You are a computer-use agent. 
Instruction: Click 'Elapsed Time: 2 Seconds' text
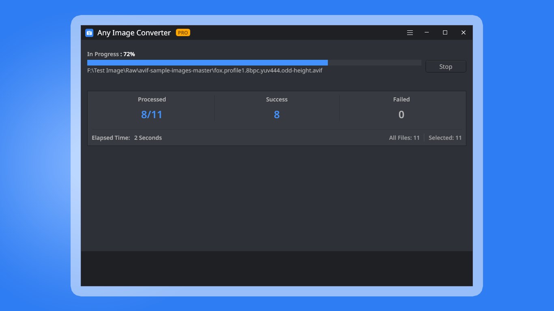point(127,138)
